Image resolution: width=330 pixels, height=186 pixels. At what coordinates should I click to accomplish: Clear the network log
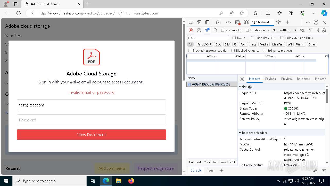coord(199,30)
